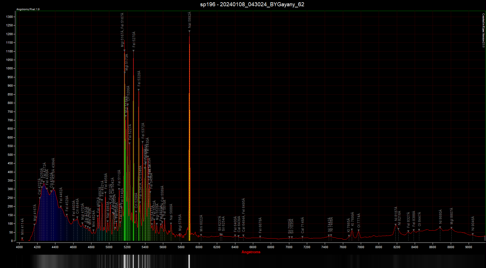Select the 'MgI 5785Å' line label

180,222
